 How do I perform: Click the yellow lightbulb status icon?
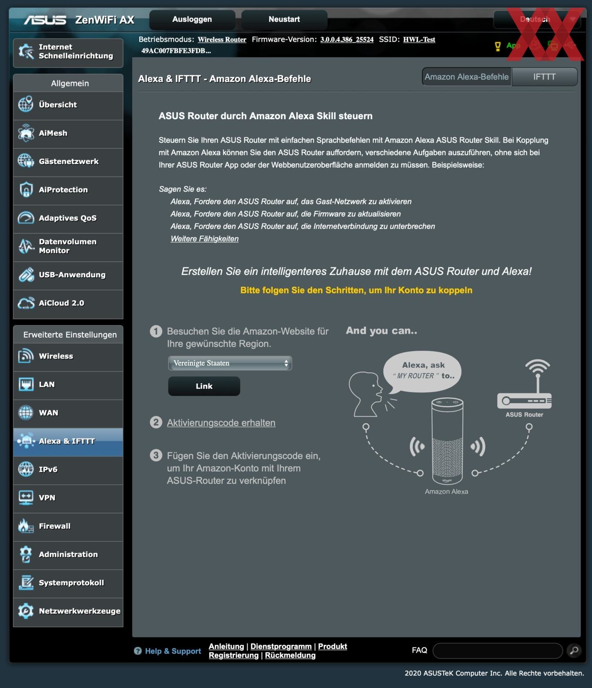point(498,46)
